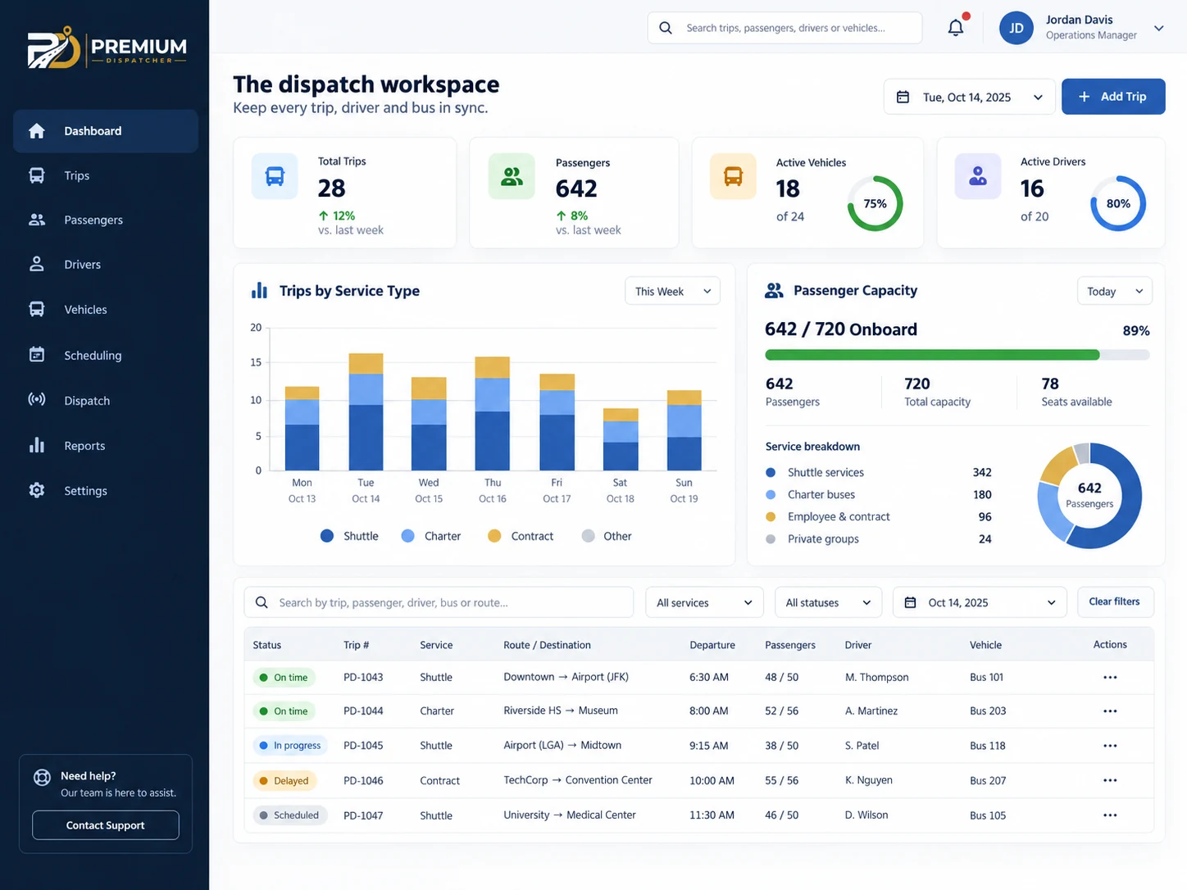Click the table search by trip field

coord(439,602)
